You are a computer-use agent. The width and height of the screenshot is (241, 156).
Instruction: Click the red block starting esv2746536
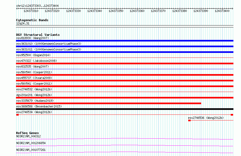pos(189,120)
